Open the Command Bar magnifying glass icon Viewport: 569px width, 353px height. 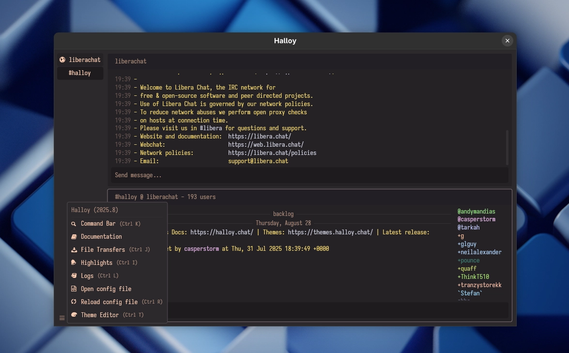[x=74, y=224]
